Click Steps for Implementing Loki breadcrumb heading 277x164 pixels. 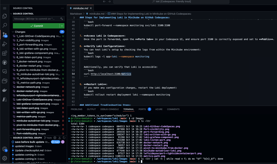149,14
